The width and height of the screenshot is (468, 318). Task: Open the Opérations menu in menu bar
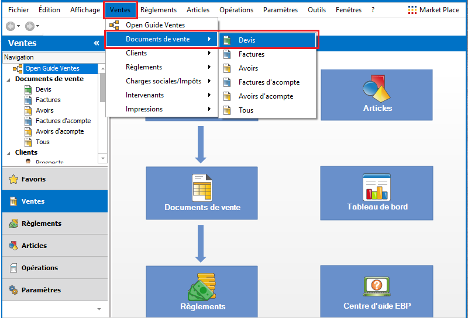point(236,10)
